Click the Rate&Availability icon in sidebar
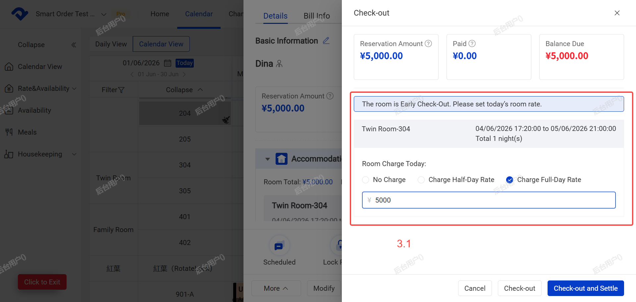 pyautogui.click(x=9, y=89)
